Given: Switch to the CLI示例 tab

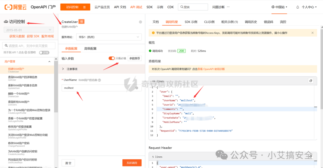Looking at the screenshot, I should pos(209,22).
